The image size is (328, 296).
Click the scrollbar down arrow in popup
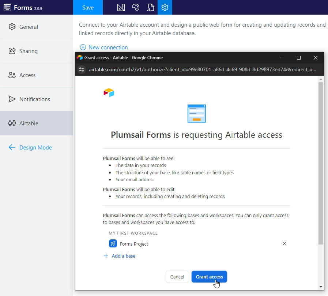coord(321,287)
